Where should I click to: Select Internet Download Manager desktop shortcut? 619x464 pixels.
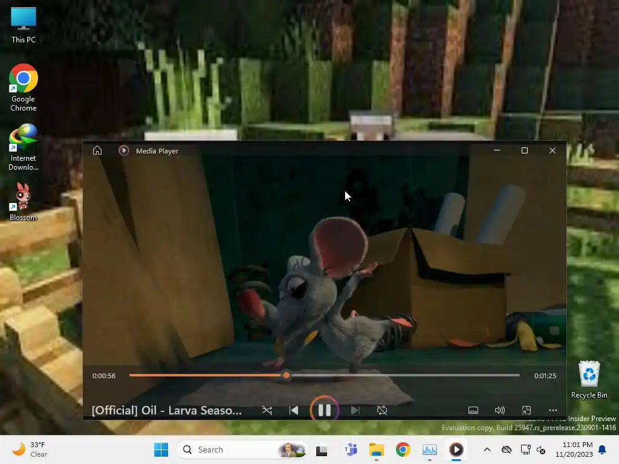(24, 147)
